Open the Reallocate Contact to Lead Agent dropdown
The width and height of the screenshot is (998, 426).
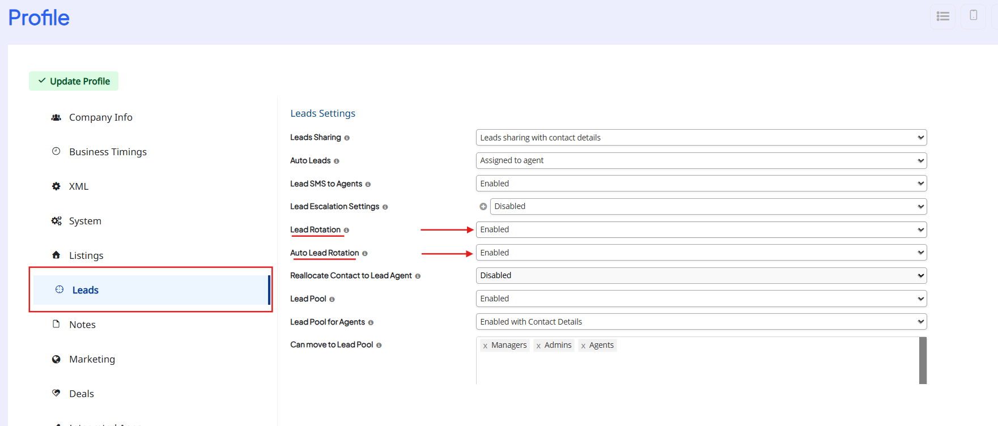coord(701,276)
